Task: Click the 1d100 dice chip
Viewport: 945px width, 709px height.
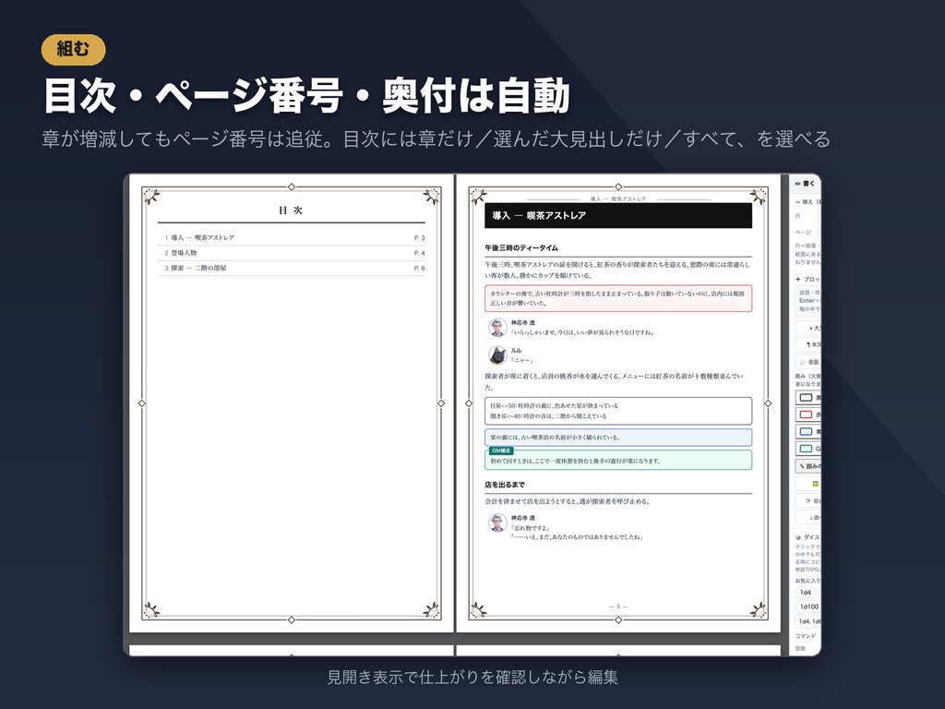Action: (808, 607)
